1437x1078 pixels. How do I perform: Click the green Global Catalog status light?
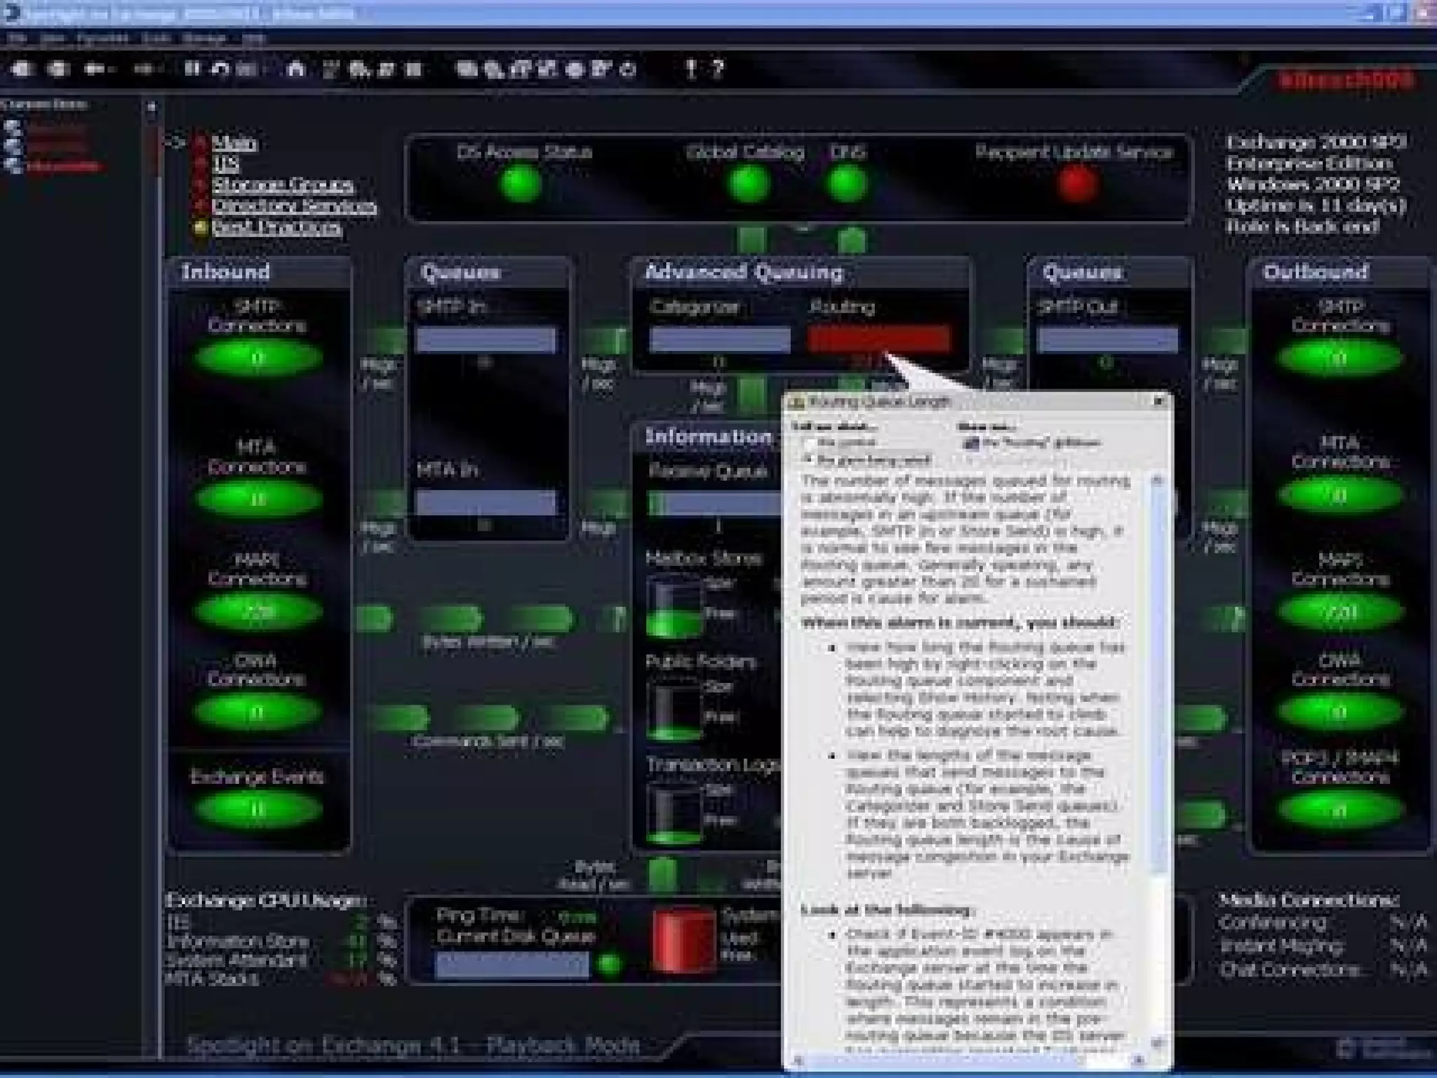(x=748, y=184)
